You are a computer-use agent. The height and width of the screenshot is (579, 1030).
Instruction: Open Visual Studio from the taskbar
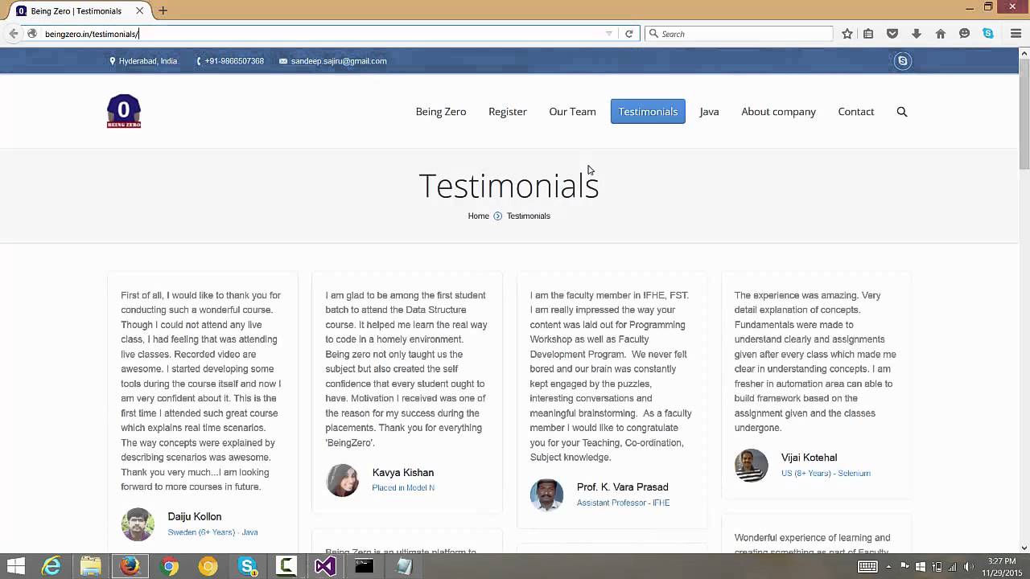point(325,566)
